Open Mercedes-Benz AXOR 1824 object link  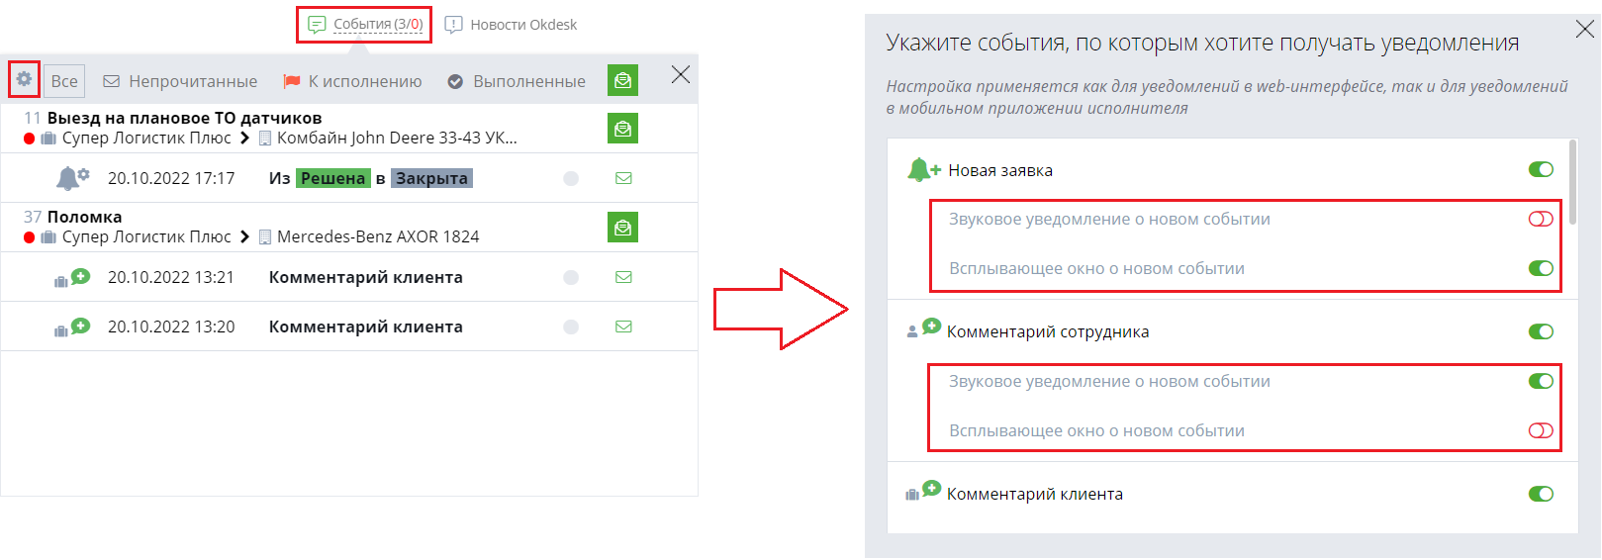click(x=378, y=236)
